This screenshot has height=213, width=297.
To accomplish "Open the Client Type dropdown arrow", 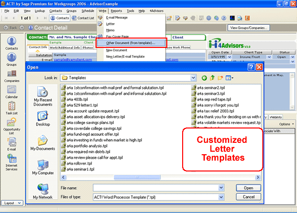I will click(x=269, y=57).
